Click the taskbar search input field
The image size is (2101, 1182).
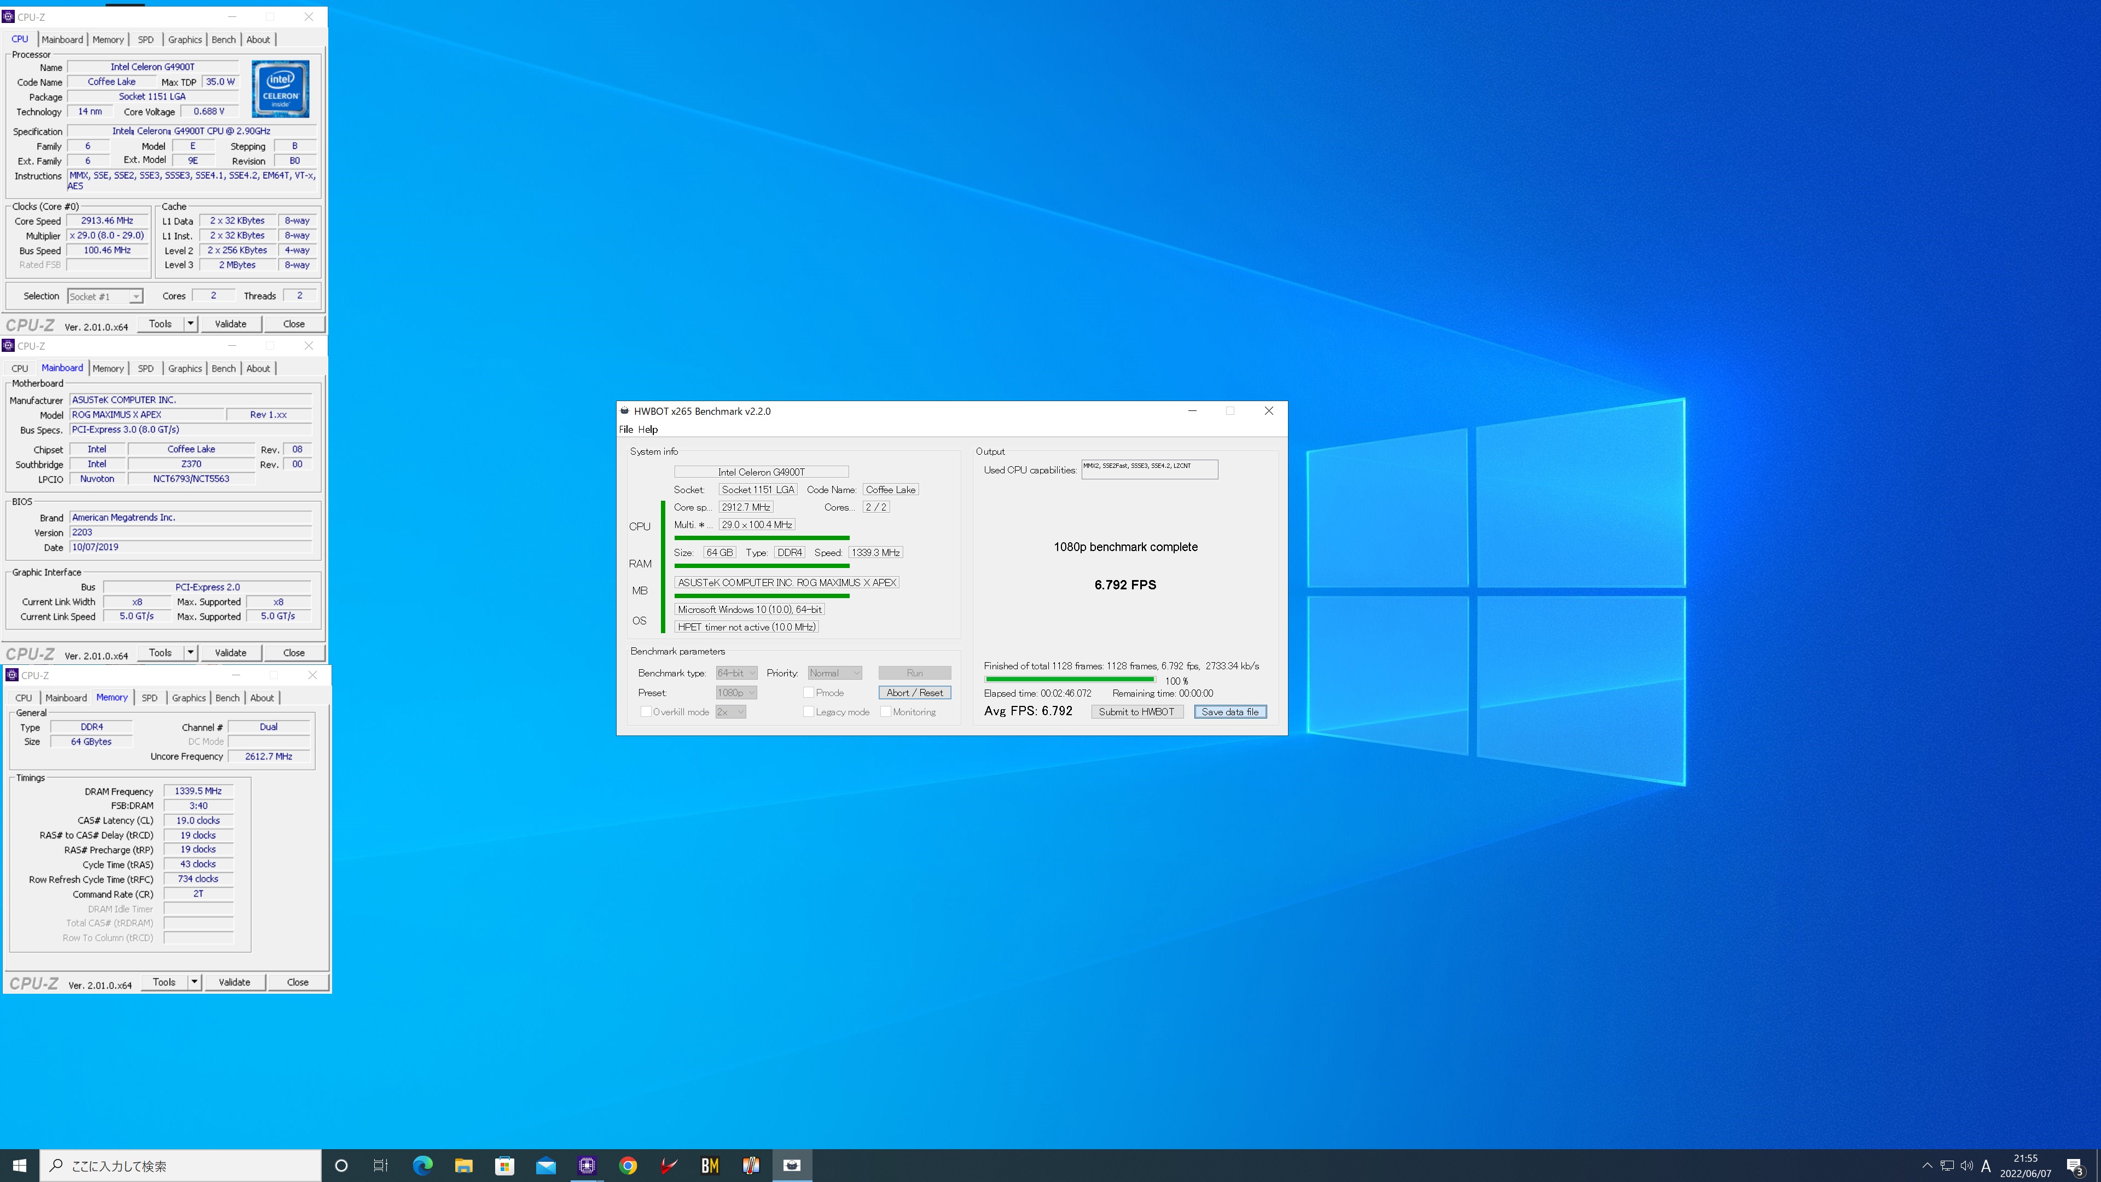point(180,1166)
